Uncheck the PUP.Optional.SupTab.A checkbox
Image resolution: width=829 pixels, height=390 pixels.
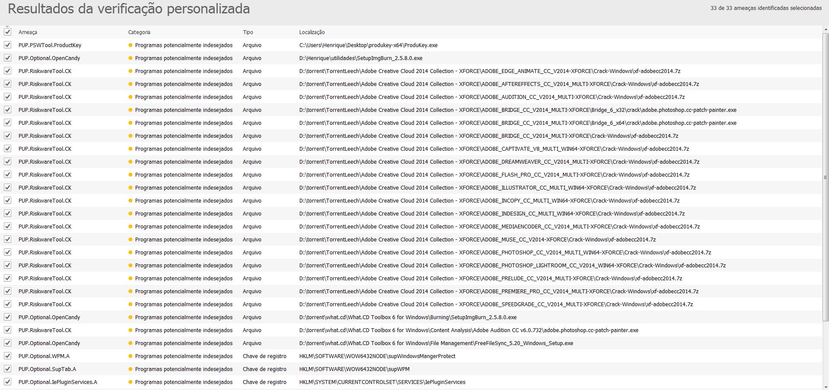pyautogui.click(x=8, y=369)
